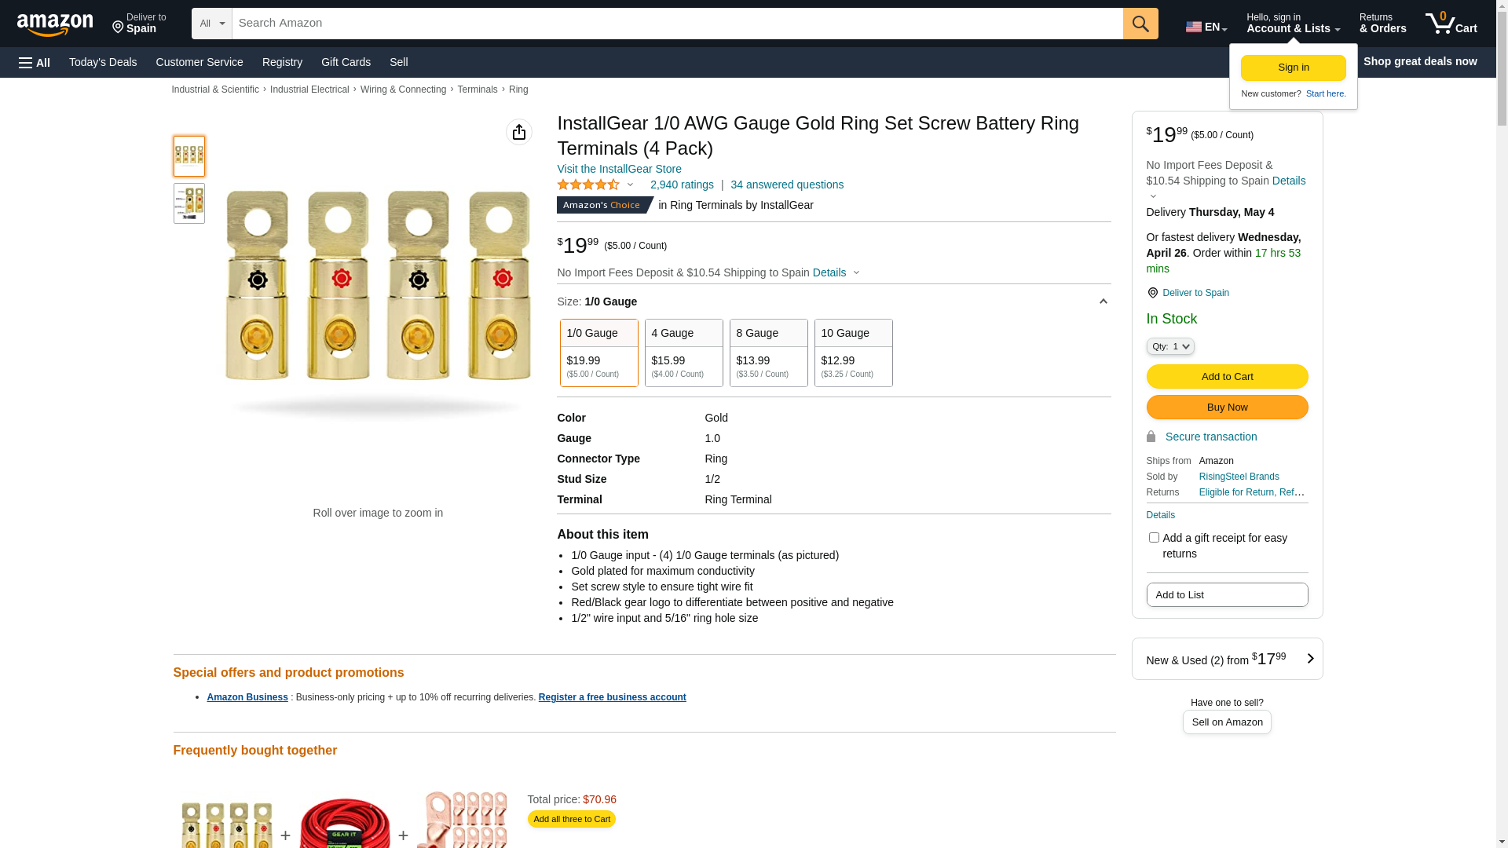Click the Amazon logo
Screen dimensions: 1508x848
tap(55, 24)
